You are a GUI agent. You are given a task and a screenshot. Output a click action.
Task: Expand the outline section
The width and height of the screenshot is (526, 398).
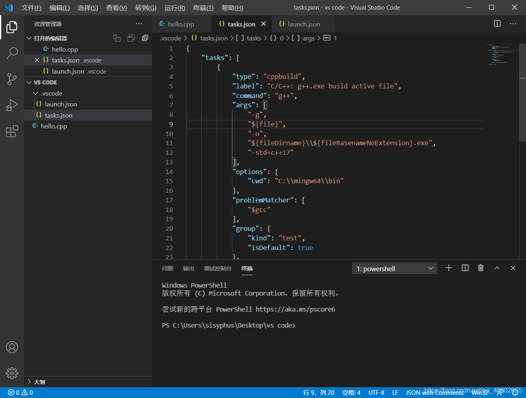coord(29,382)
